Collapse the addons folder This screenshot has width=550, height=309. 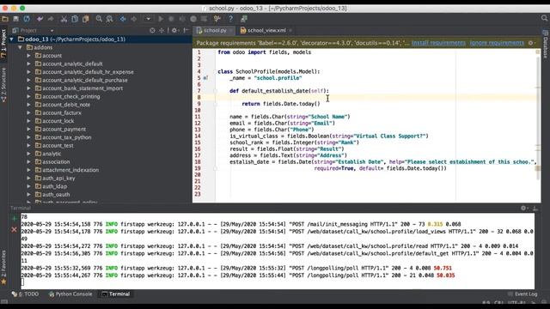tap(20, 47)
